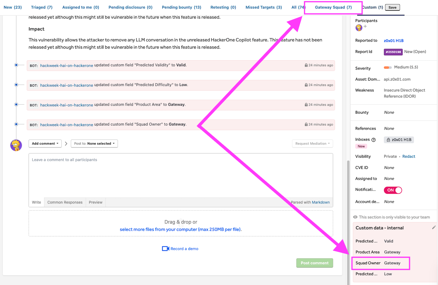
Task: Open the Add comment dropdown
Action: (45, 144)
